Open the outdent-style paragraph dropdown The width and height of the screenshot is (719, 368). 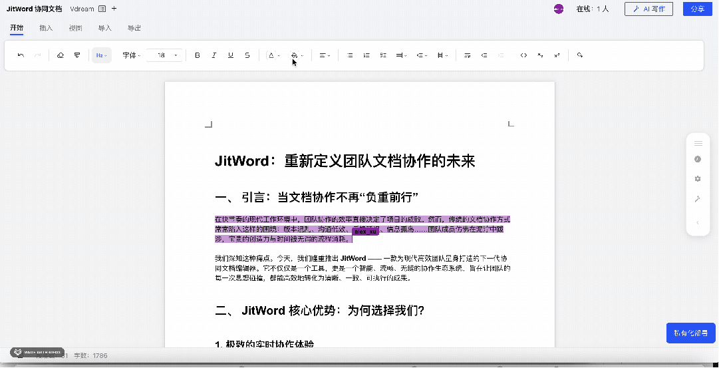click(x=422, y=55)
